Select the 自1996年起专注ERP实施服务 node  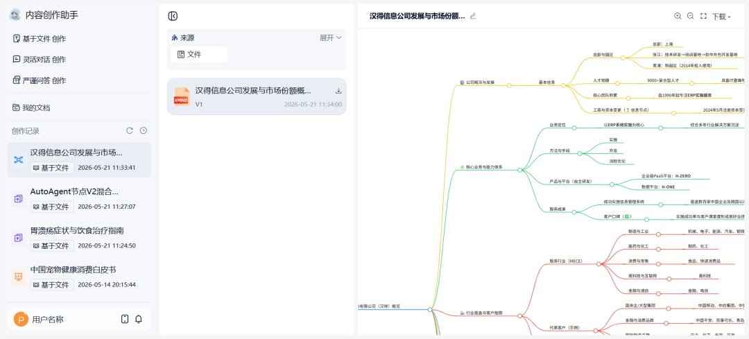(x=685, y=96)
